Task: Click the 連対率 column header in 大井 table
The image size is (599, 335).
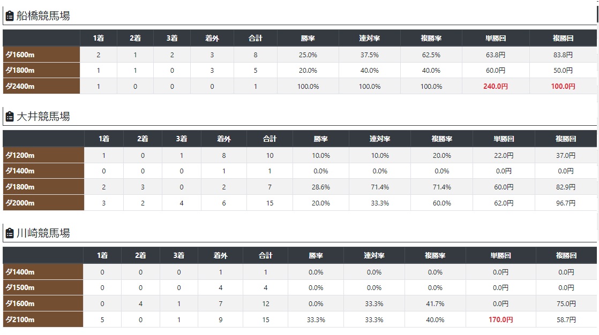Action: click(x=380, y=139)
